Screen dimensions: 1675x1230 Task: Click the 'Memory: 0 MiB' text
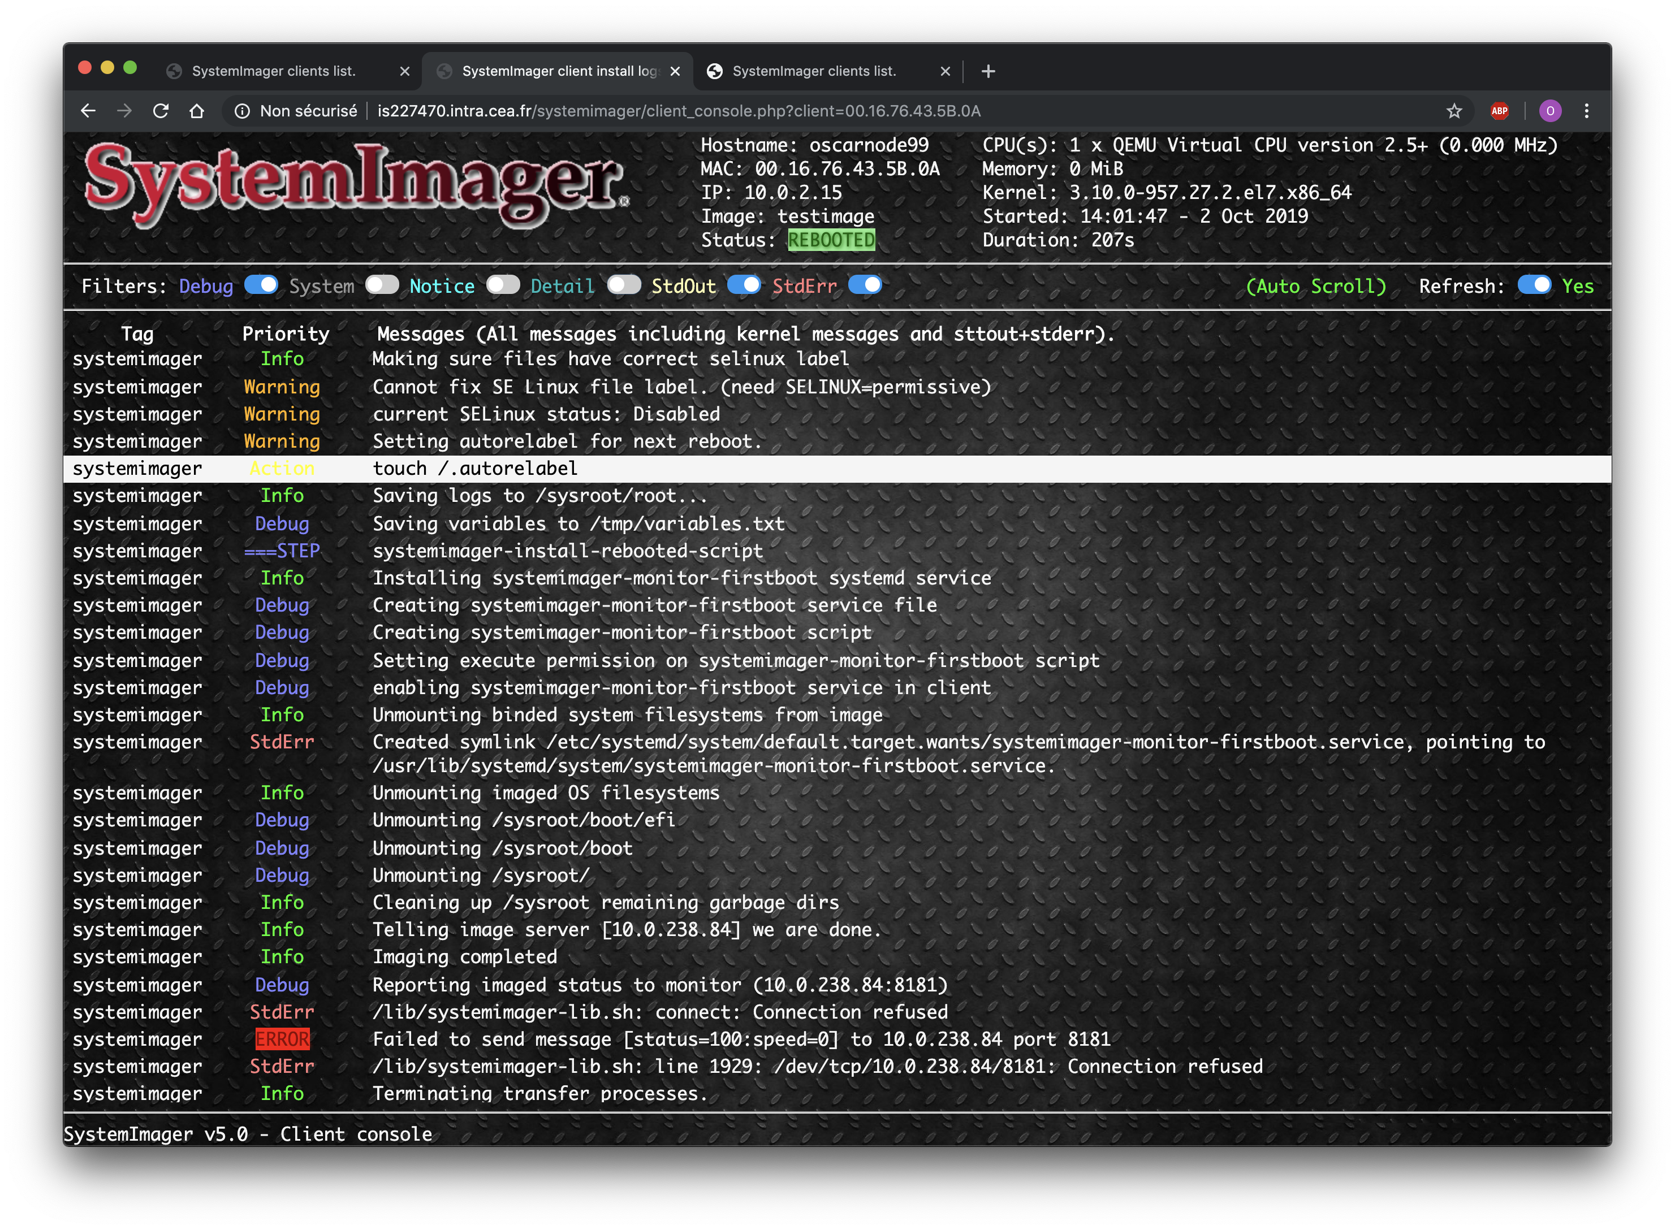1052,169
